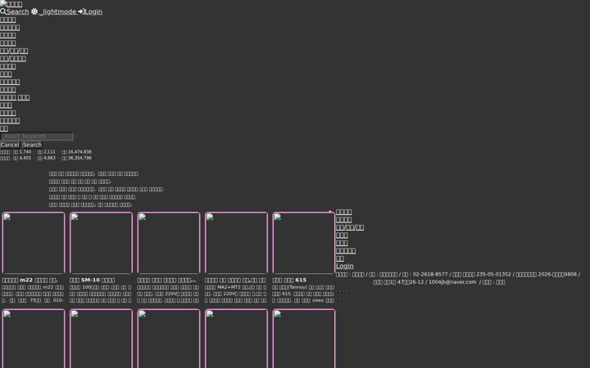Open the listing title ending in 615
This screenshot has width=590, height=368.
(x=289, y=280)
